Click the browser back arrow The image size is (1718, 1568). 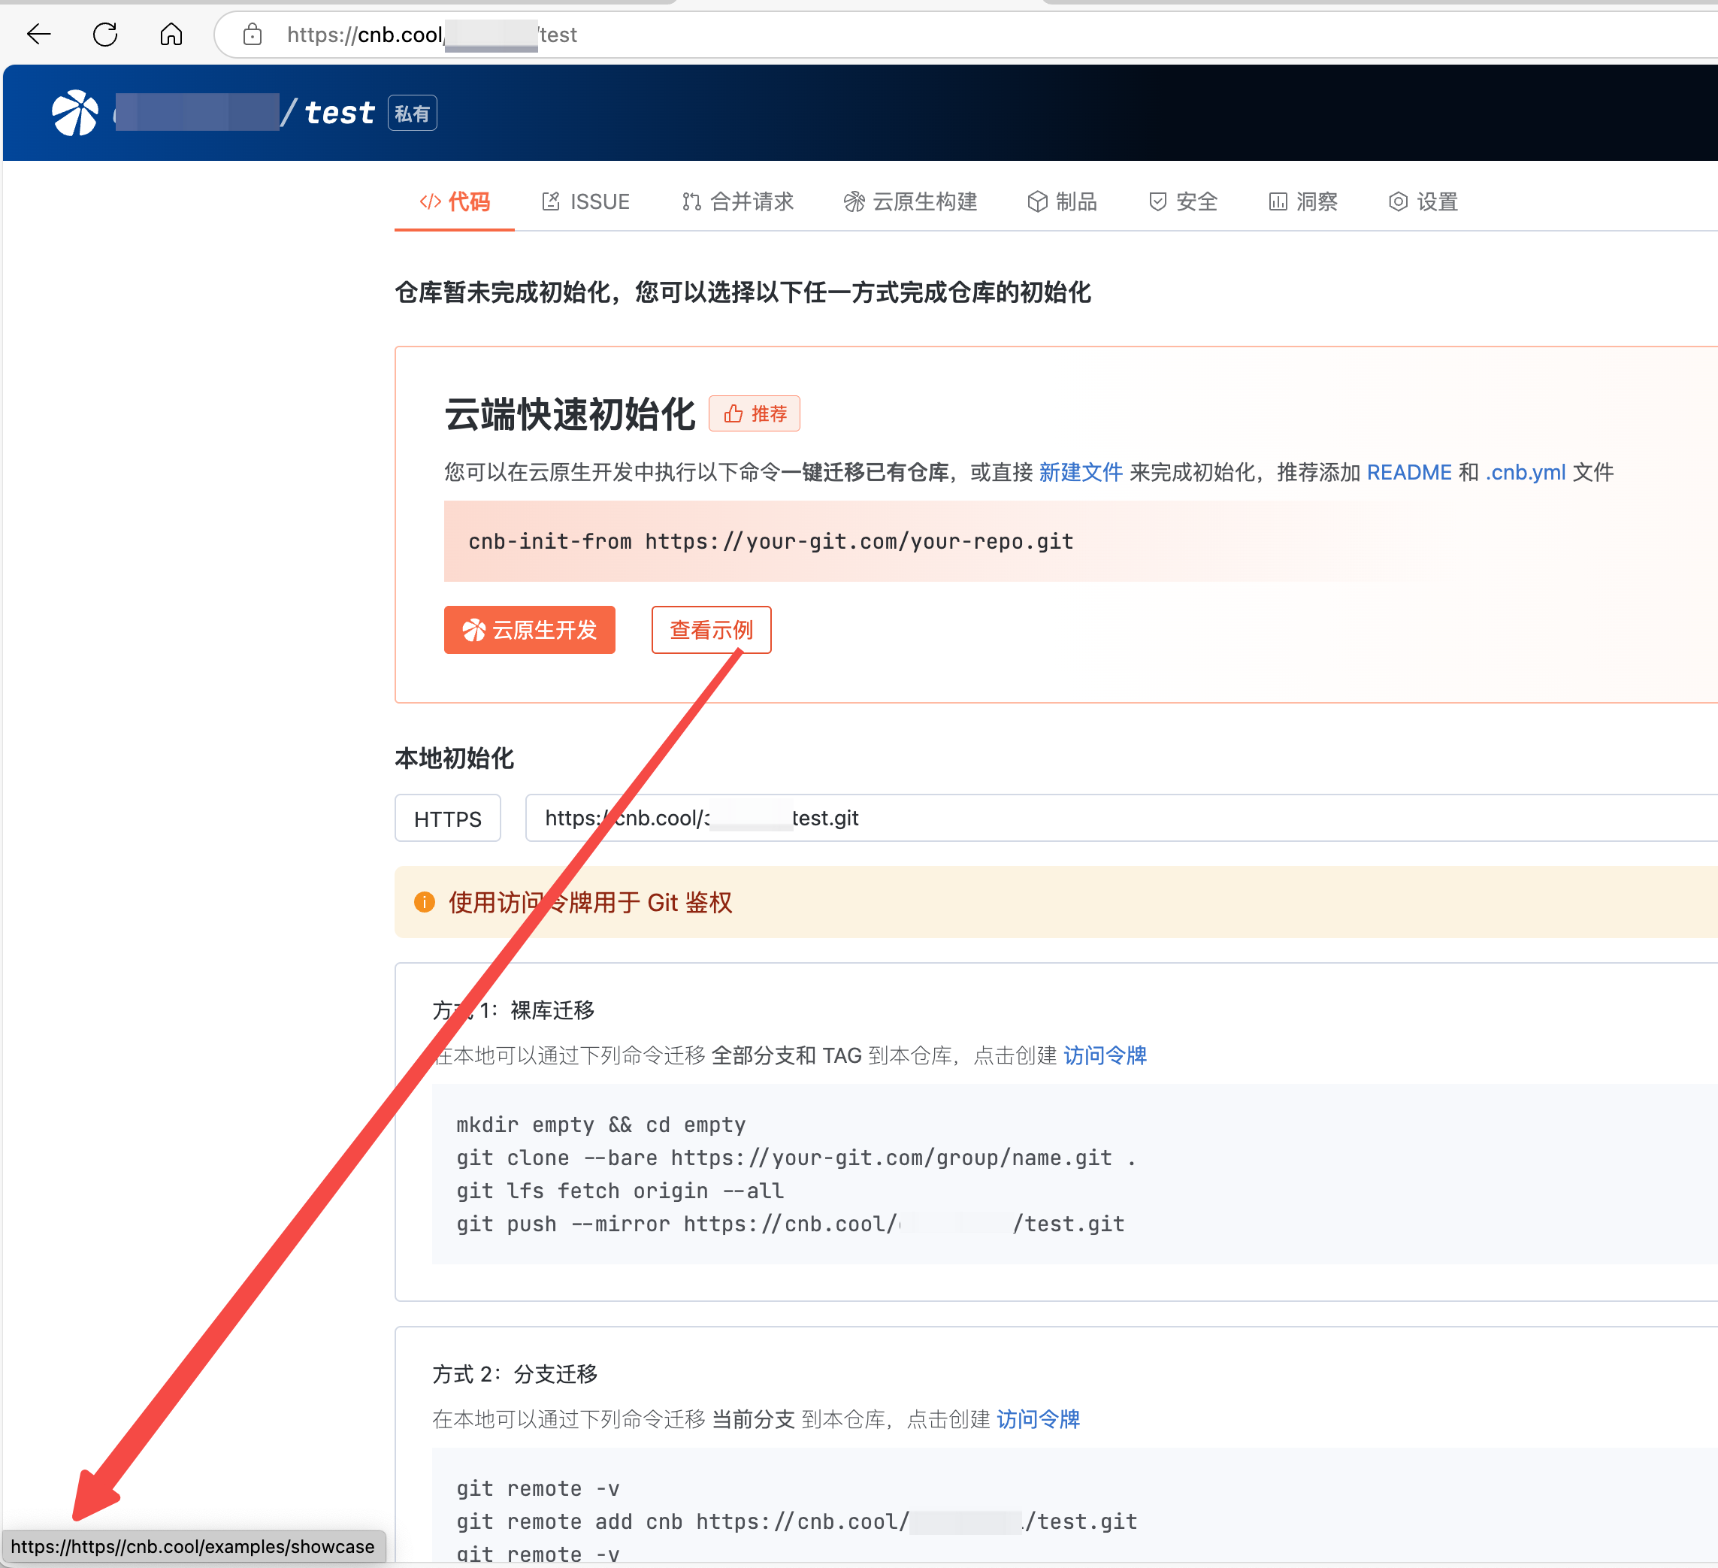pyautogui.click(x=39, y=34)
